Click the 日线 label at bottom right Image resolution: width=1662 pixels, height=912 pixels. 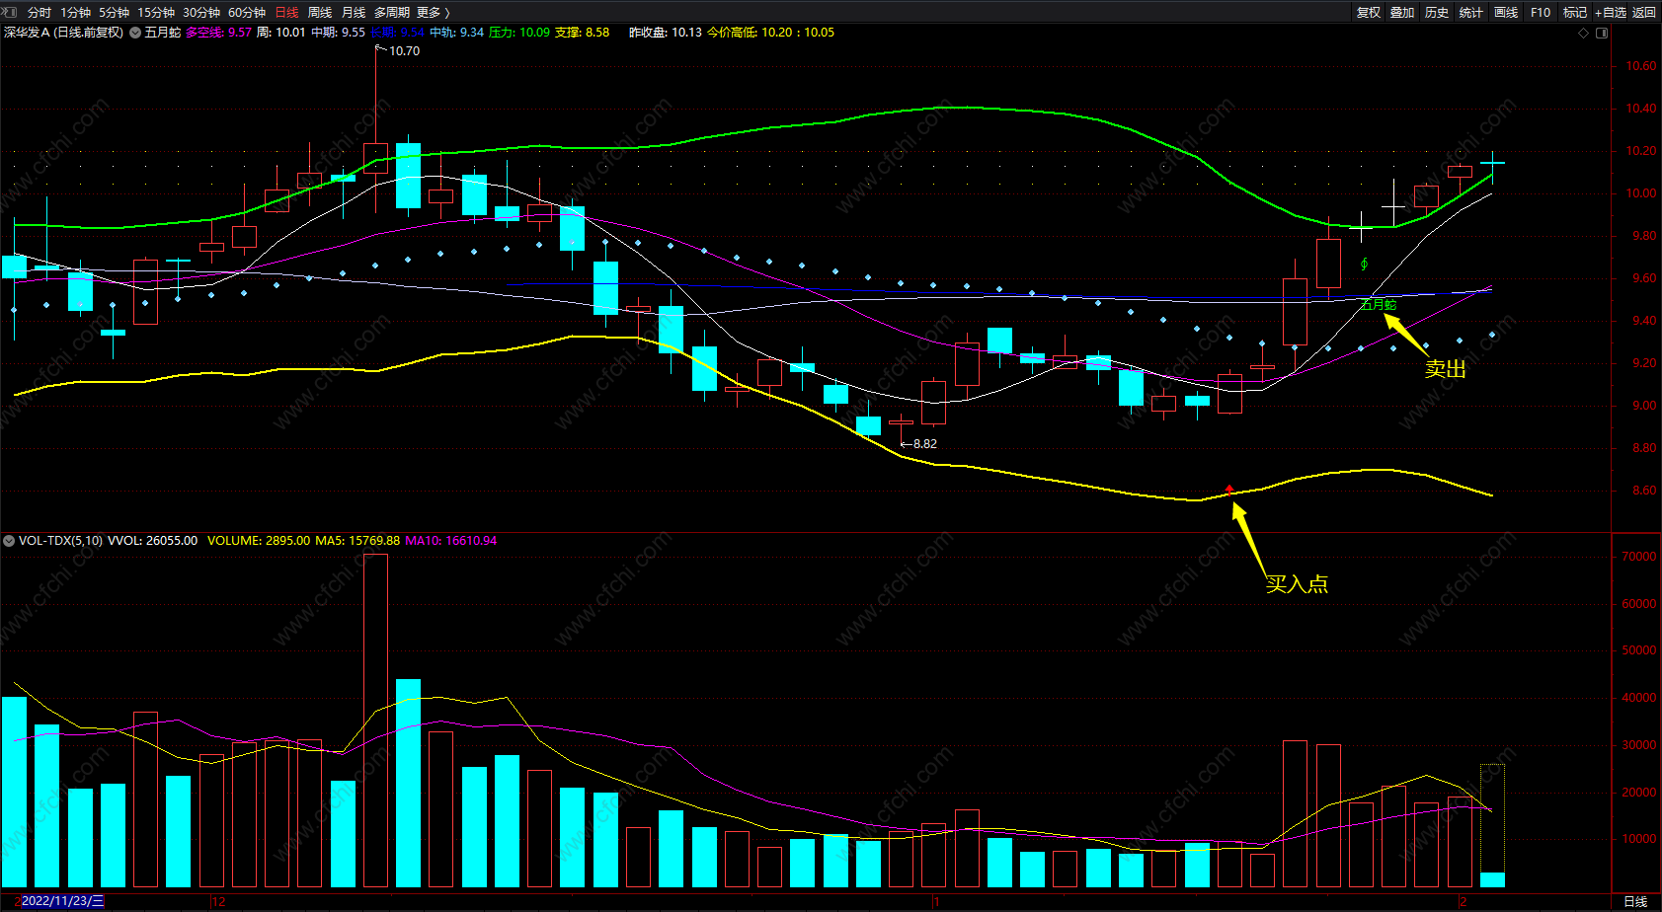(x=1635, y=901)
